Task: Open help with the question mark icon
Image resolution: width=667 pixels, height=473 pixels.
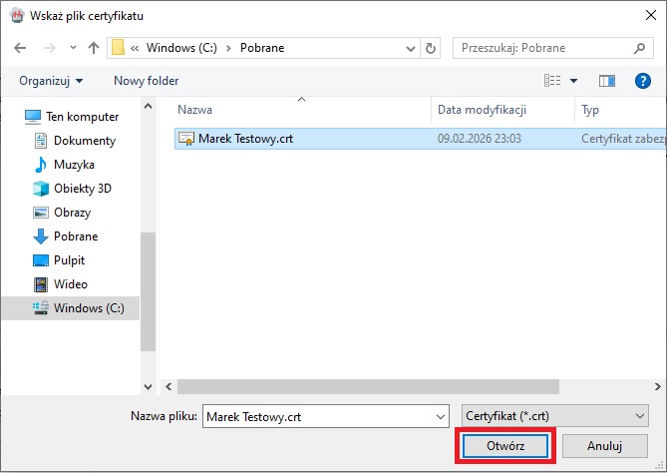Action: (x=642, y=80)
